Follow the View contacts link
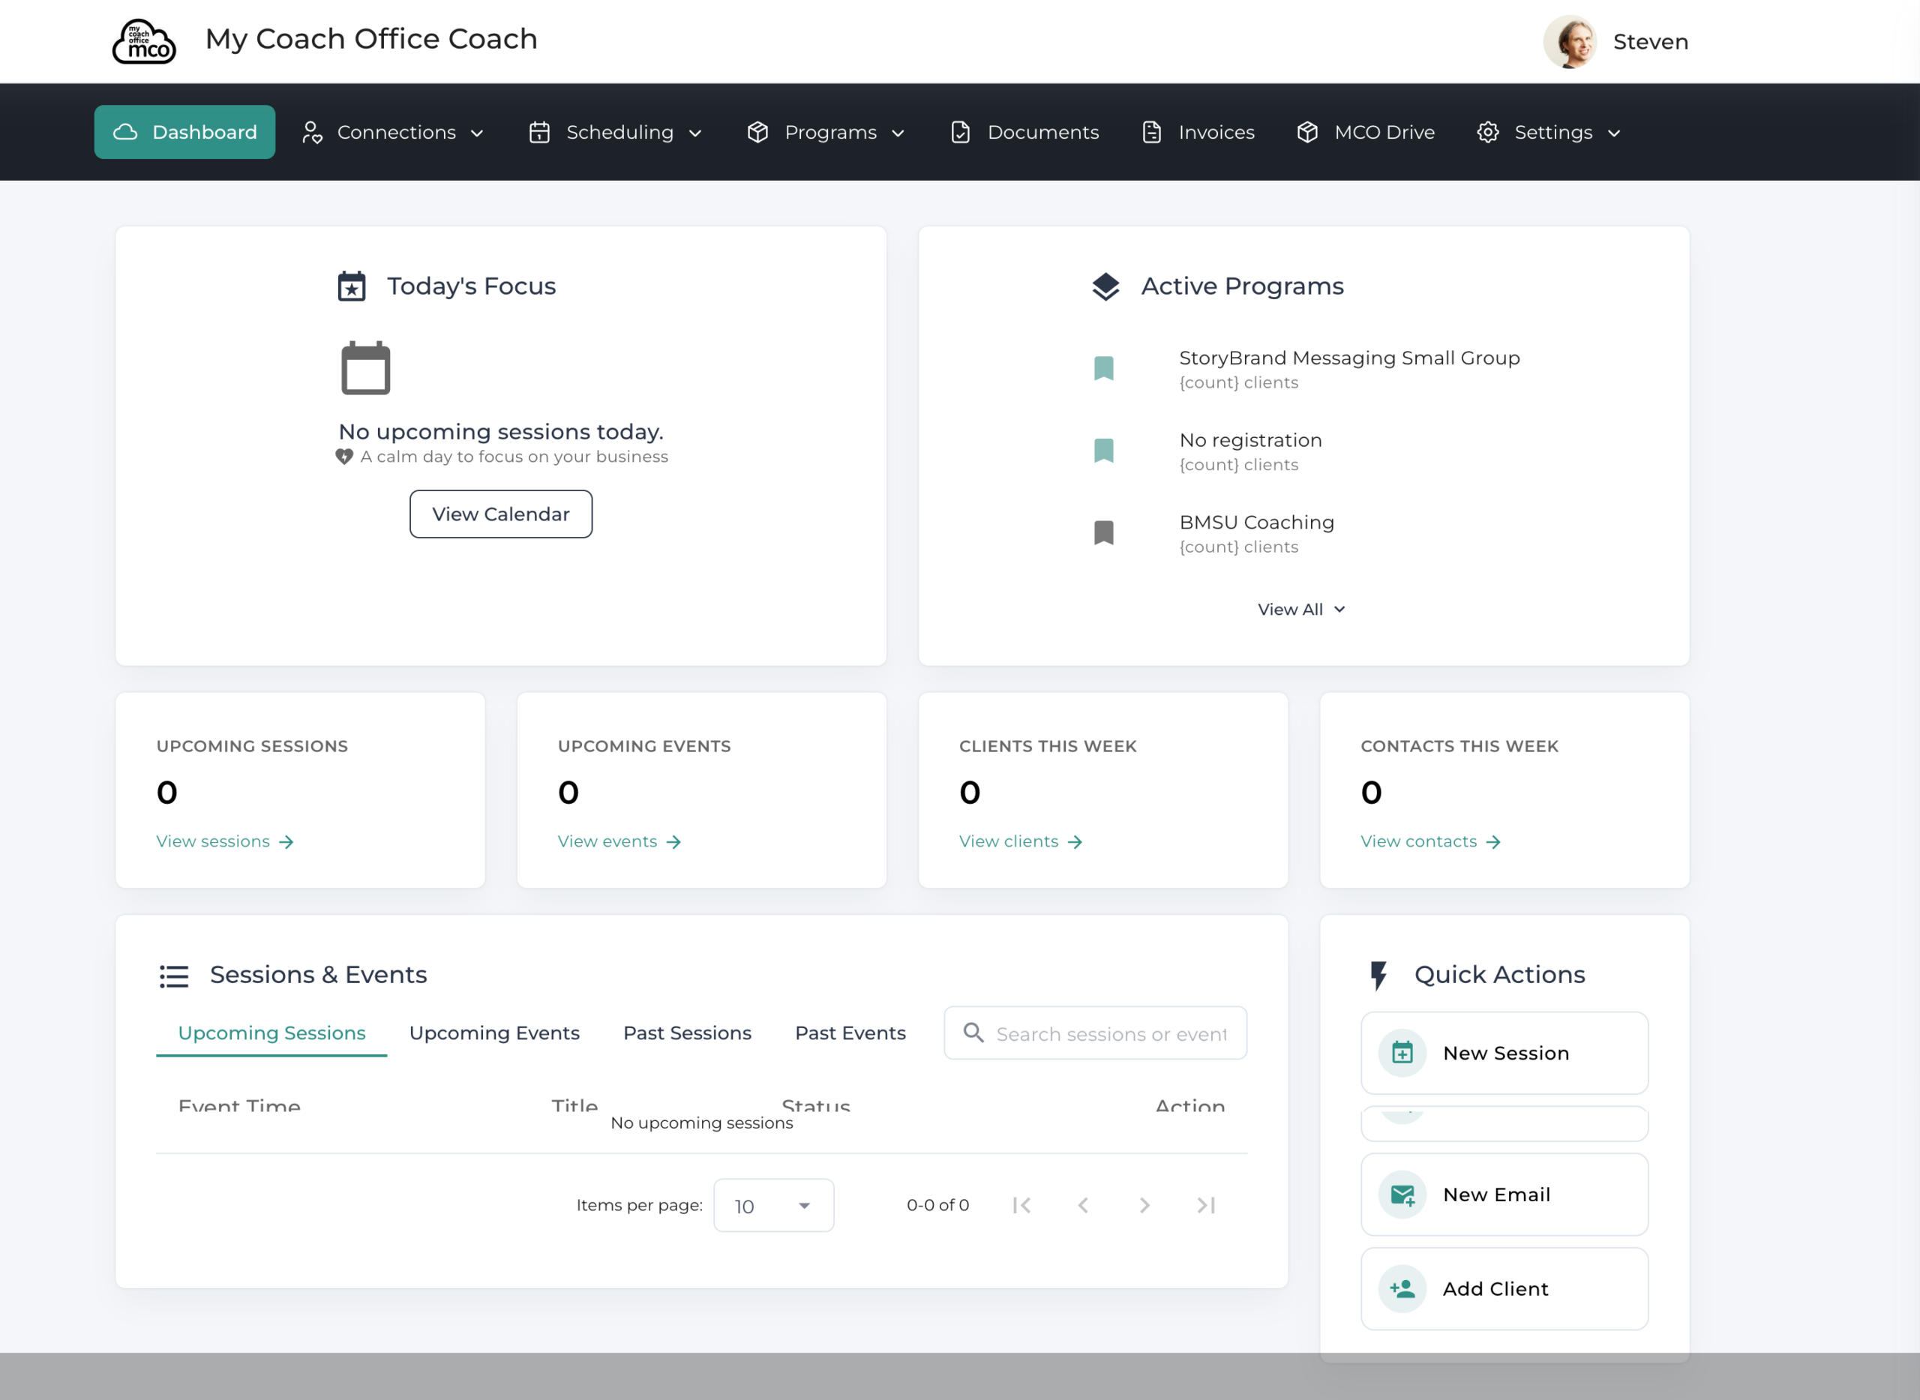The image size is (1920, 1400). 1431,841
